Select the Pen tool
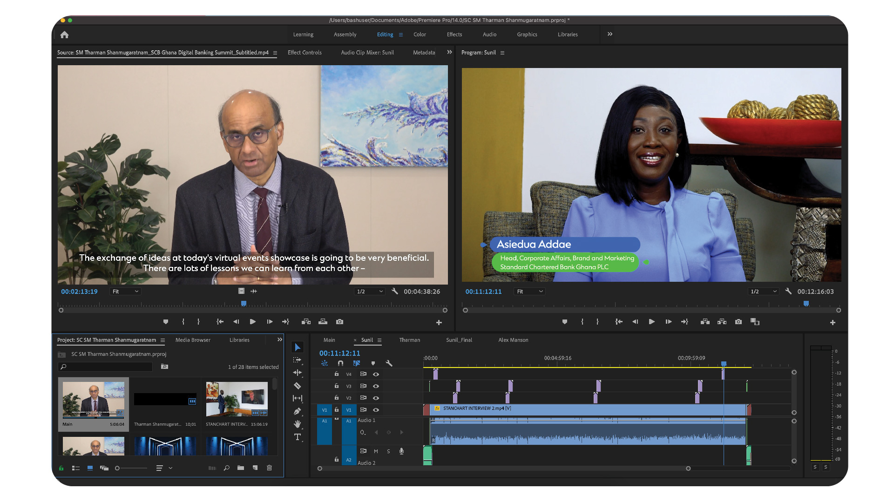 (298, 411)
